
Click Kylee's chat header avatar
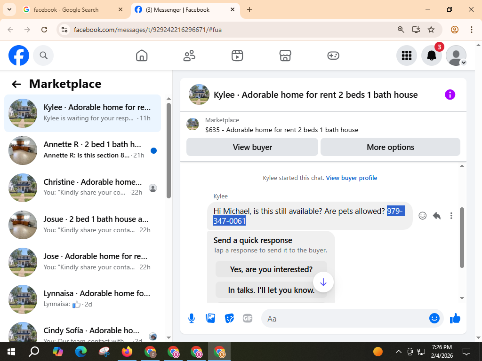199,94
